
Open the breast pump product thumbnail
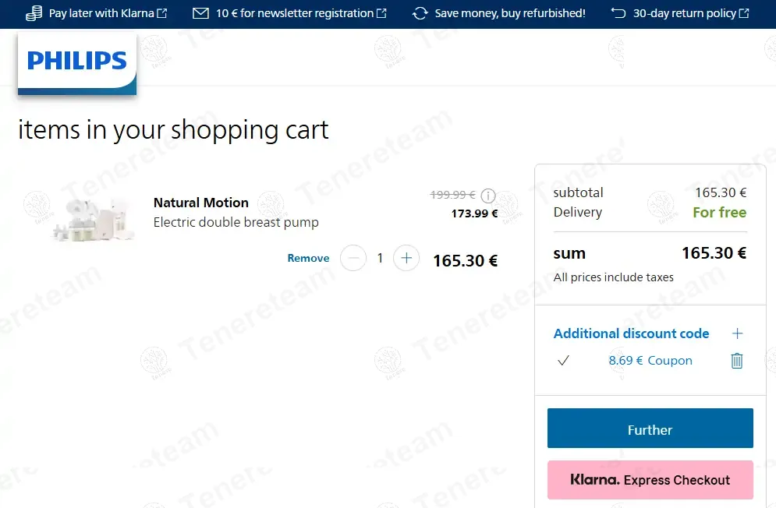point(94,220)
